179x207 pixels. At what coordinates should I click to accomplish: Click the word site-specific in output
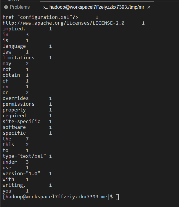21,122
